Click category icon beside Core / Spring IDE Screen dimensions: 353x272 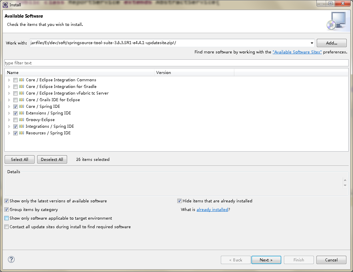pyautogui.click(x=22, y=106)
